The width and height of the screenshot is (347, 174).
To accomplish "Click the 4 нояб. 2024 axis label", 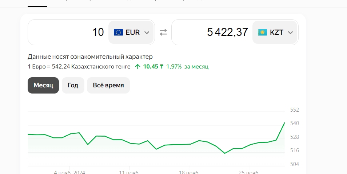I will (x=69, y=172).
